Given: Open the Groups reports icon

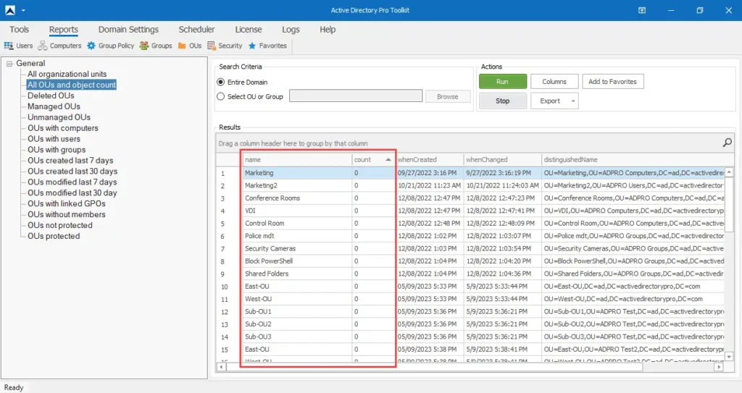Looking at the screenshot, I should pos(144,46).
